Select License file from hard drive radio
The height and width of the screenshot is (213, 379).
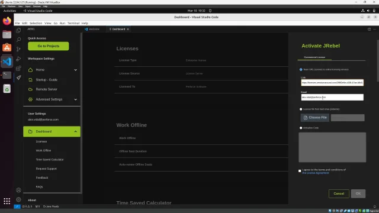(x=301, y=109)
